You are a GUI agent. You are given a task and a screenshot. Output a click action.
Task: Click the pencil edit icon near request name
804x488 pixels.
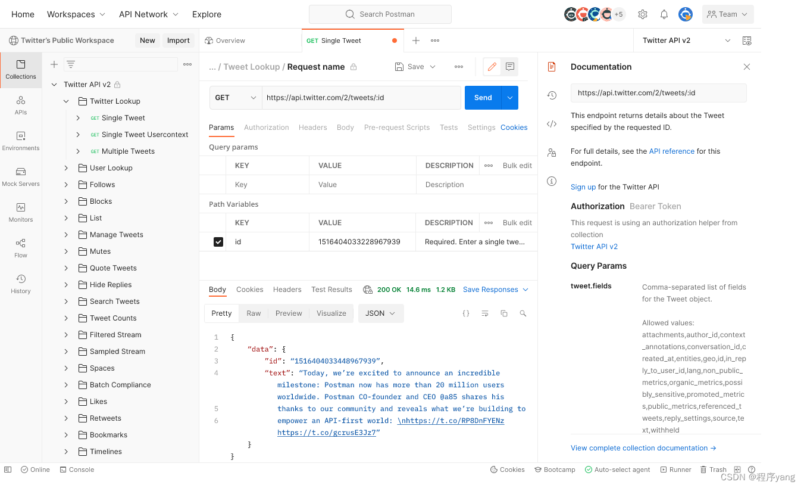(x=492, y=67)
